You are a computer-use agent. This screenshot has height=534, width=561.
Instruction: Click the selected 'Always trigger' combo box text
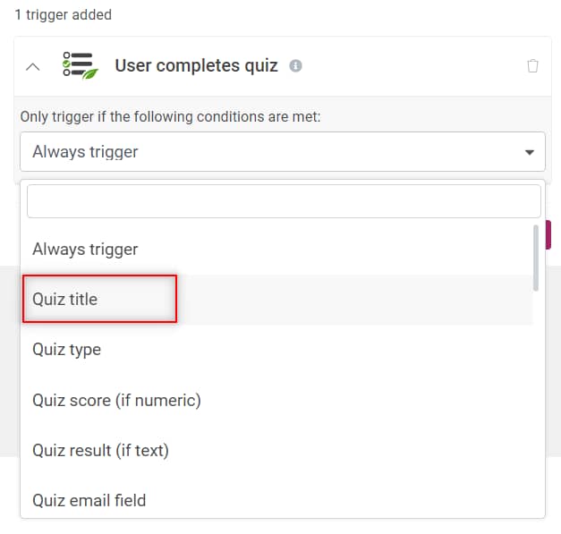tap(86, 152)
